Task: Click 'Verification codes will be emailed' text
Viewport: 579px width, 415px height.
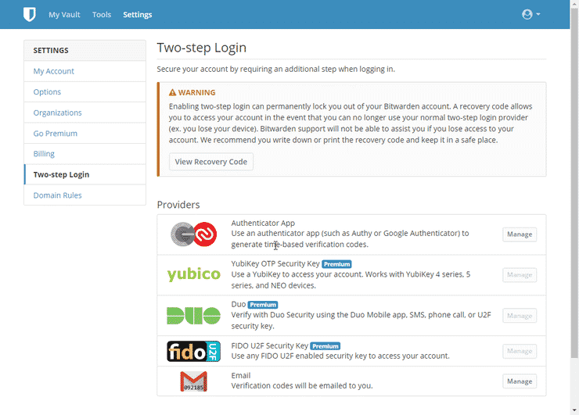Action: [x=302, y=386]
